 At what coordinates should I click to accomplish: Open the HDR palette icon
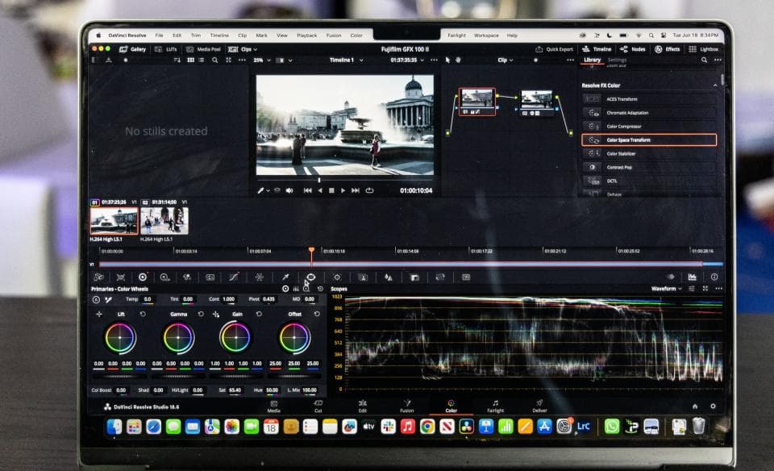(164, 277)
